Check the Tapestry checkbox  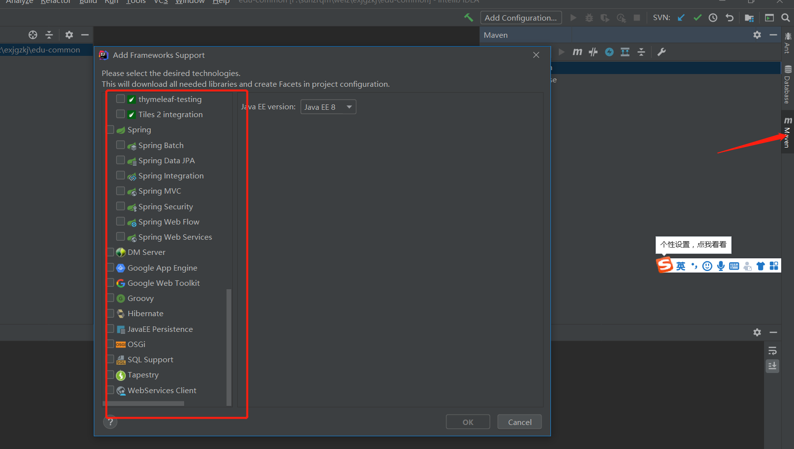click(x=110, y=374)
